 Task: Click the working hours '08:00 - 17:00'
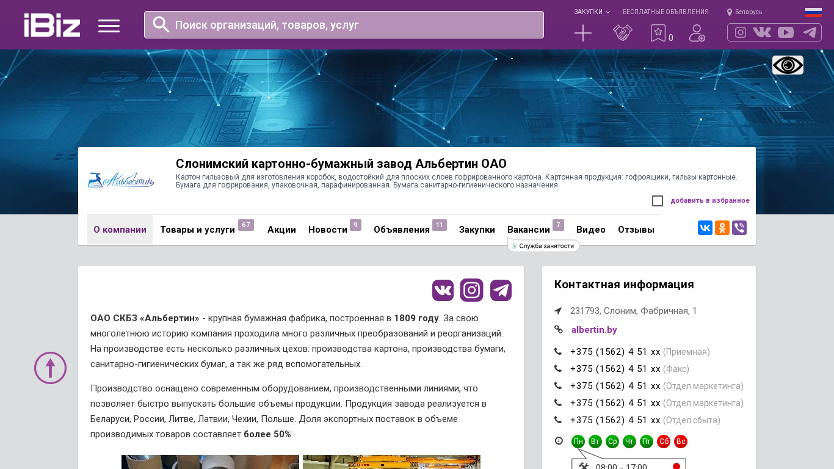click(621, 467)
